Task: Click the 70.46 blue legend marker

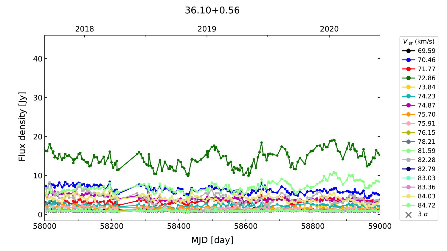Action: click(408, 60)
